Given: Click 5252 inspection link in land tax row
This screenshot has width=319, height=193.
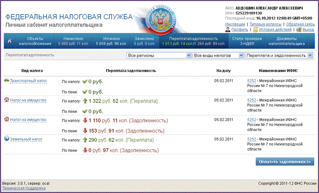Looking at the screenshot, I should pos(251,139).
